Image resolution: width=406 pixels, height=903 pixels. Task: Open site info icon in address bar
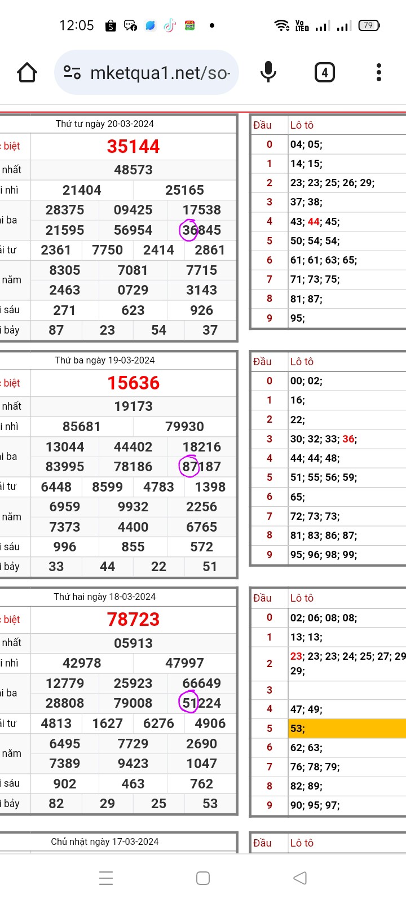click(72, 72)
